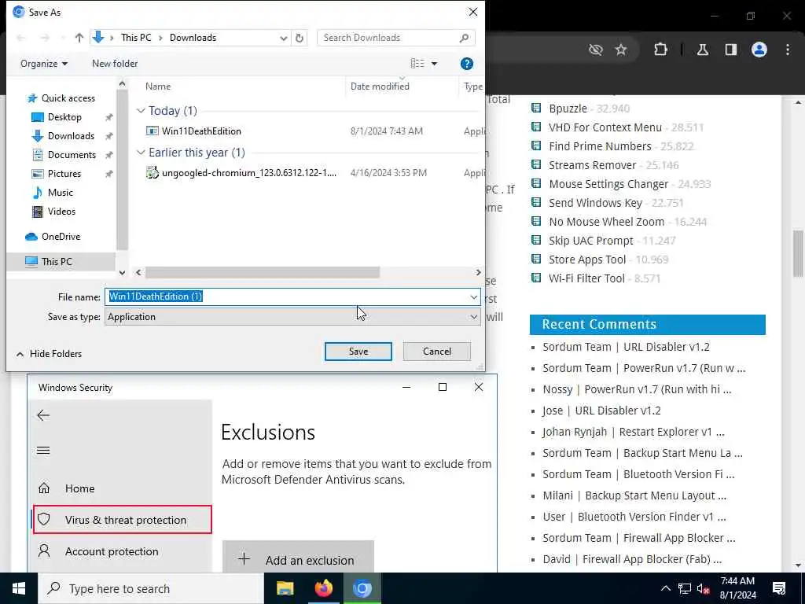The image size is (805, 604).
Task: Open Chrome profile avatar
Action: [759, 50]
